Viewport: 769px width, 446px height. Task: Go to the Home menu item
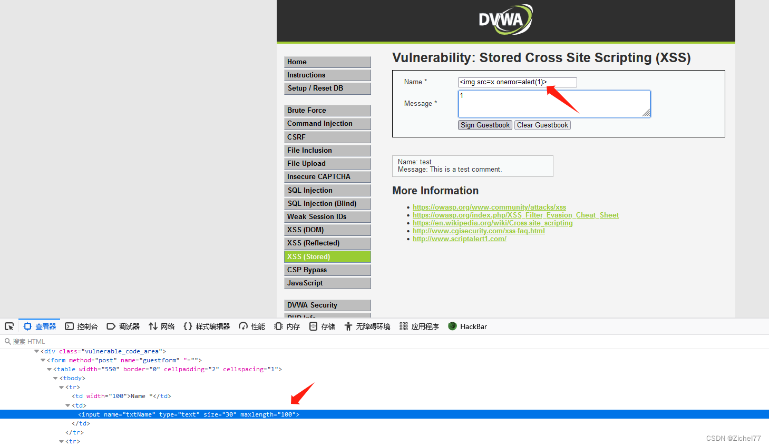pos(327,62)
